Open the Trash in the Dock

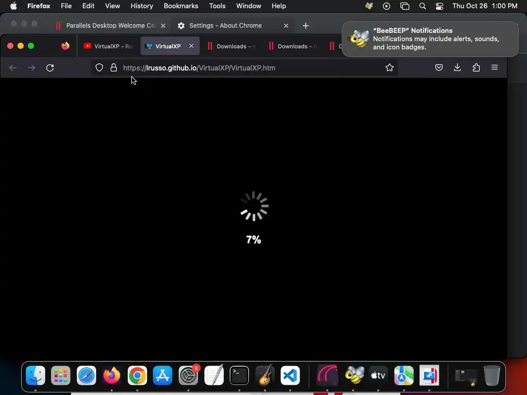click(x=491, y=375)
